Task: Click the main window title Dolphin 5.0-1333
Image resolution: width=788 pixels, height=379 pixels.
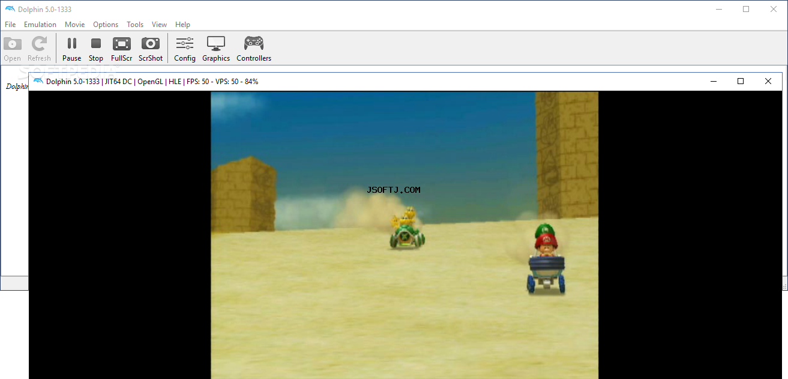Action: (46, 9)
